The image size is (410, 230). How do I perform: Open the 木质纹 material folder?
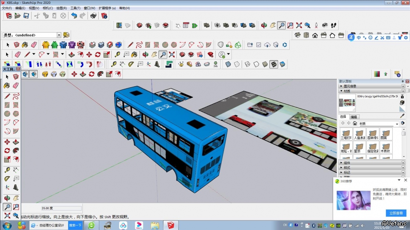(386, 147)
